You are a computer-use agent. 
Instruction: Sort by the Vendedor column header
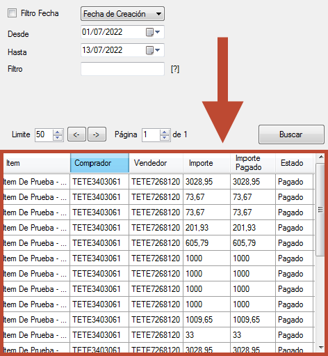pyautogui.click(x=156, y=163)
